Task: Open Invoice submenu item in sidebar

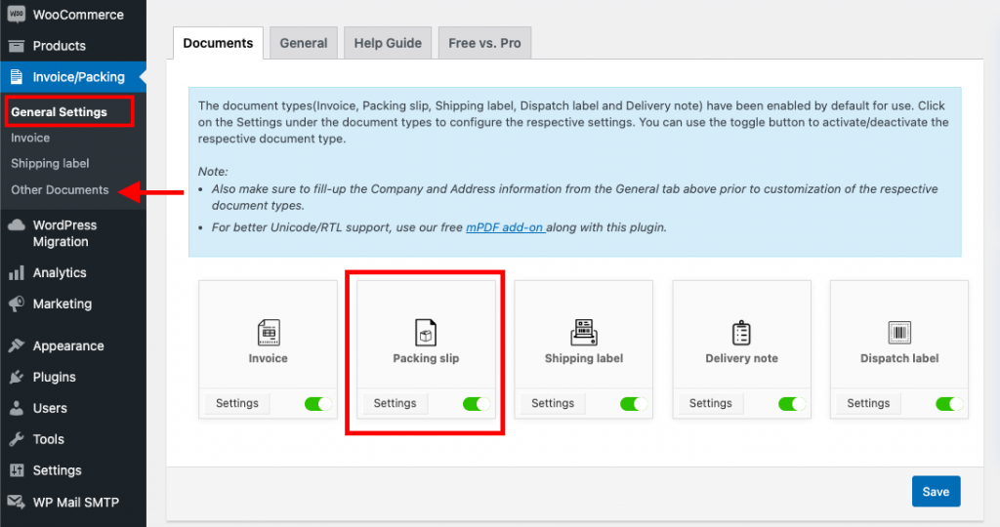Action: click(x=30, y=138)
